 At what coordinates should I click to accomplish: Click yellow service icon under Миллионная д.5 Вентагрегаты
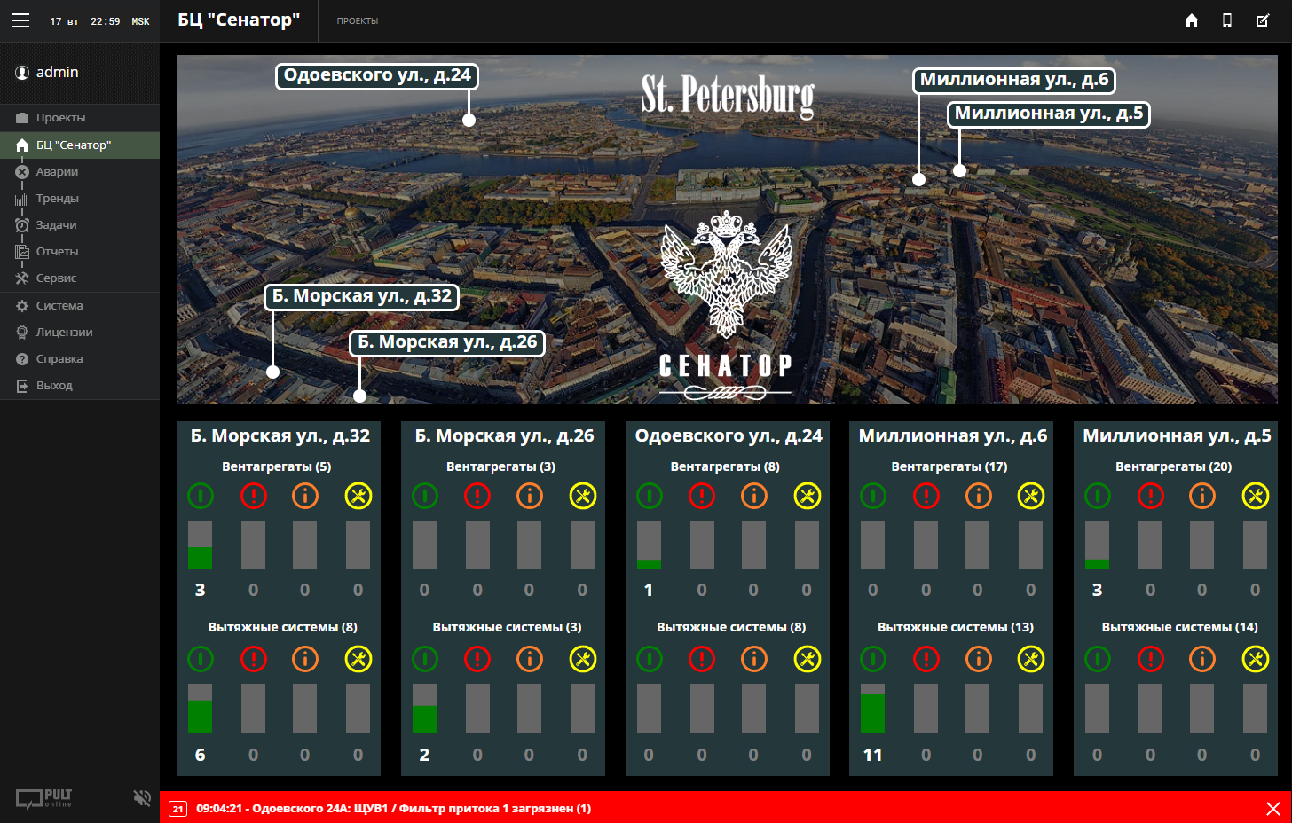point(1255,496)
